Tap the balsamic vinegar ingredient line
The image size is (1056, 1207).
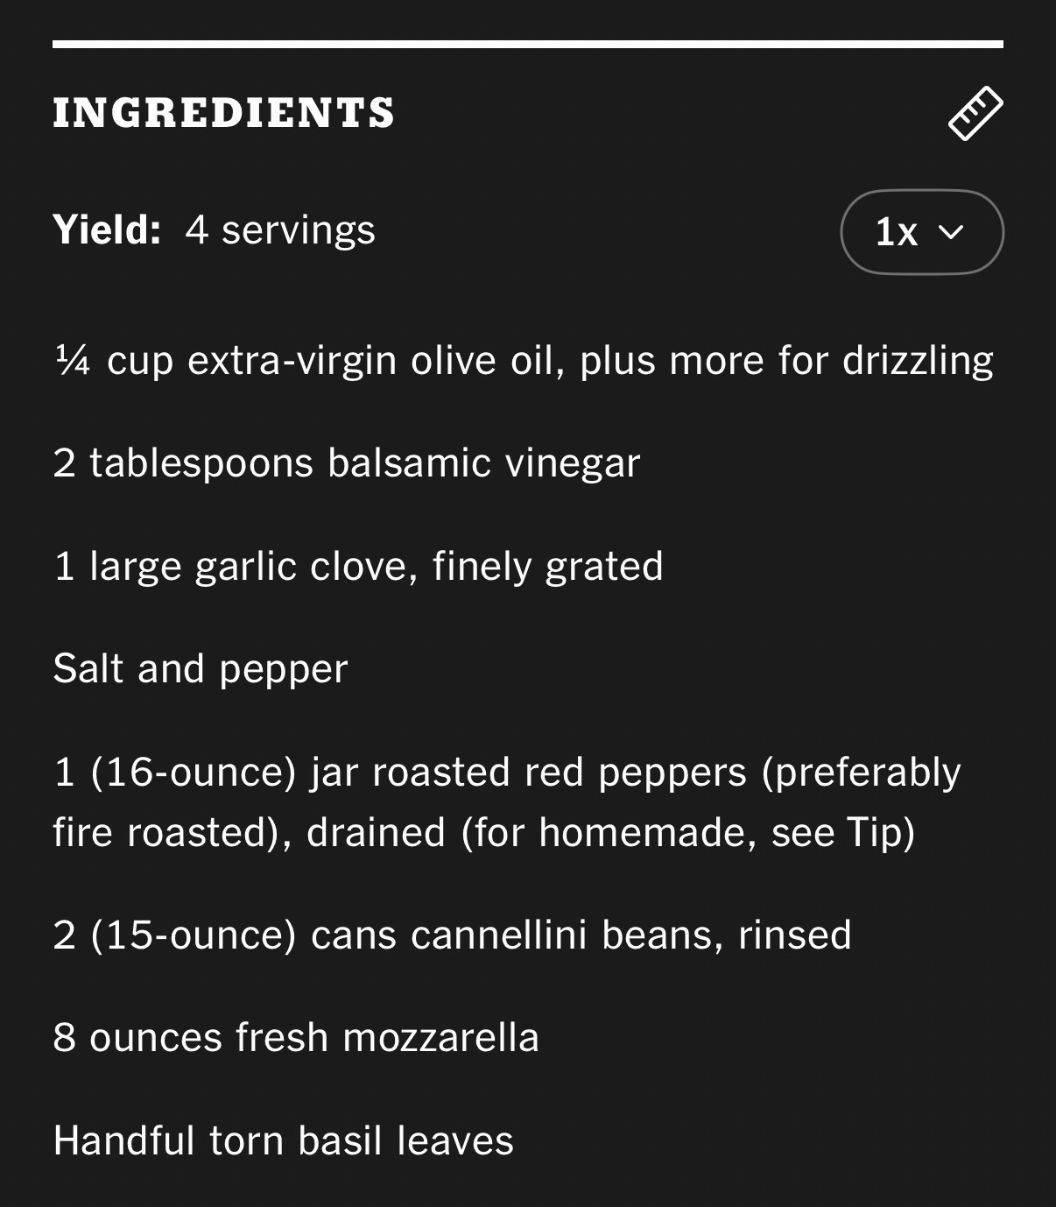tap(347, 463)
